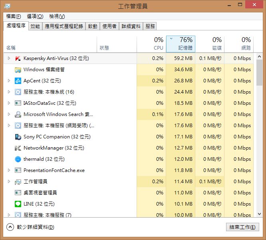Screen dimensions: 266x240
Task: Sort by the 磁碟 column header
Action: click(x=210, y=44)
